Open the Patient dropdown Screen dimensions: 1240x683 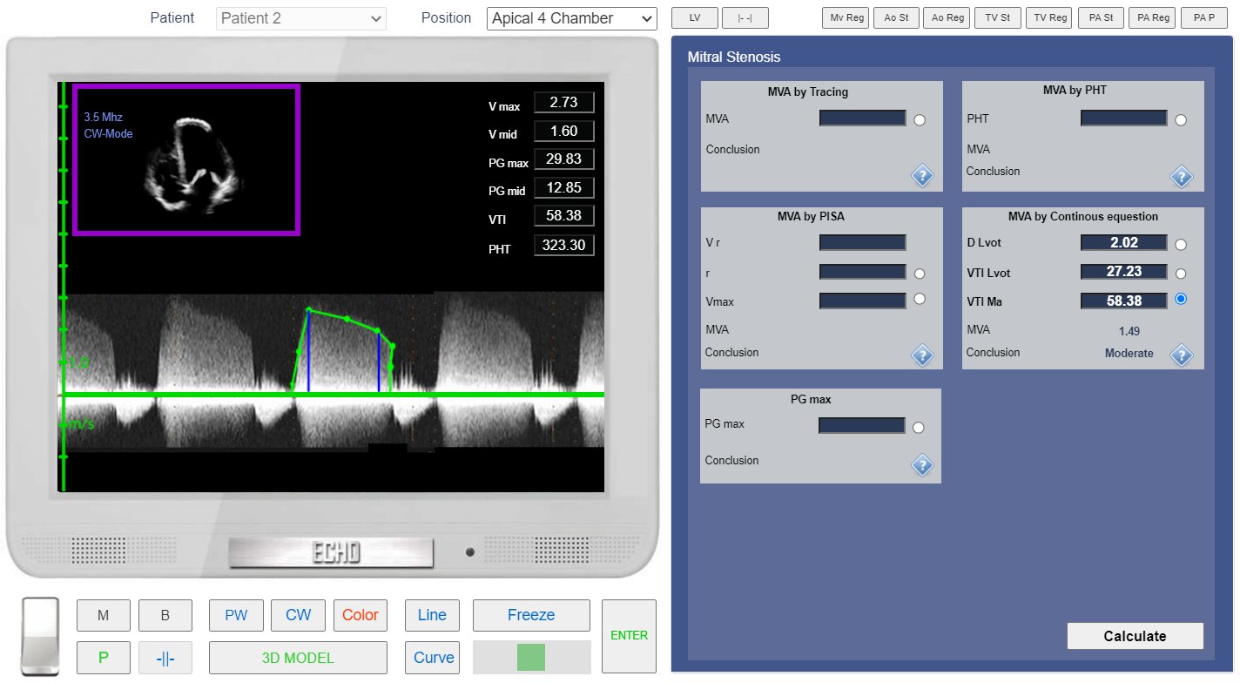point(300,18)
